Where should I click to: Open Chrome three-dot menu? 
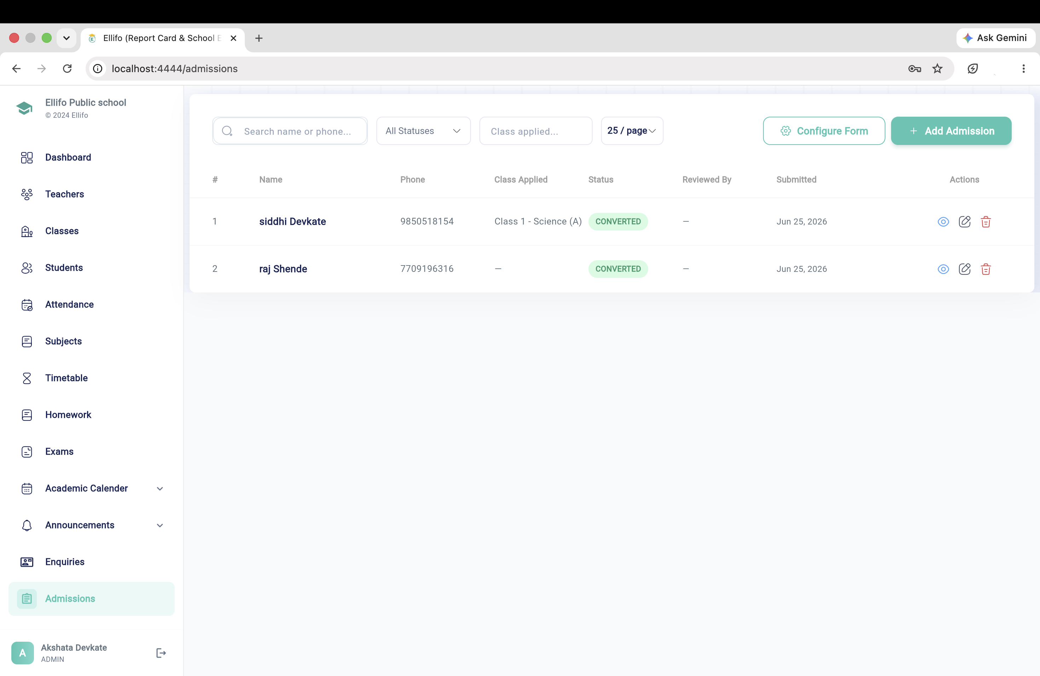1023,69
